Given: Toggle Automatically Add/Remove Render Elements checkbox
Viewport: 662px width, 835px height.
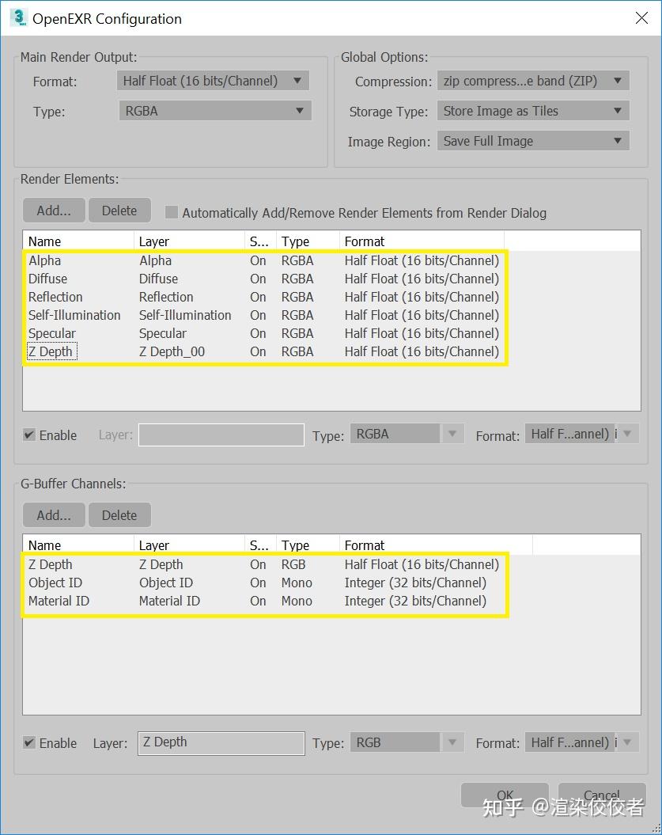Looking at the screenshot, I should coord(172,212).
